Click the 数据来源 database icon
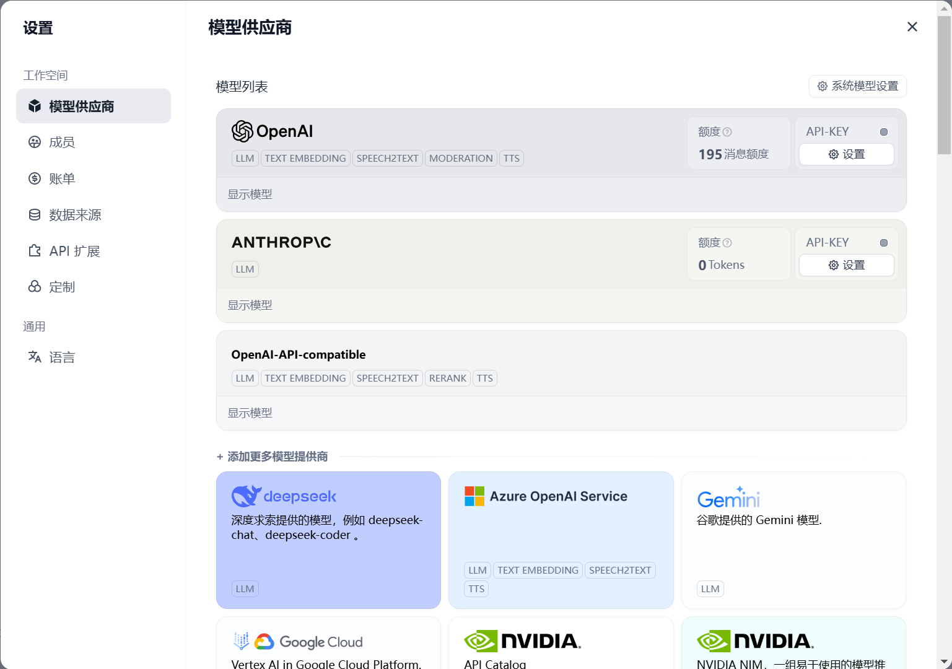Image resolution: width=952 pixels, height=669 pixels. 35,215
